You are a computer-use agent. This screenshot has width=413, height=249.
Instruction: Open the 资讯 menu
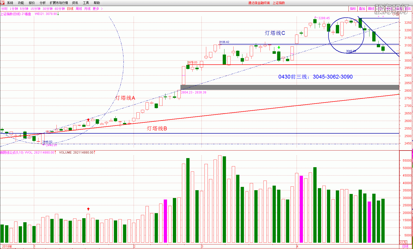pos(75,3)
